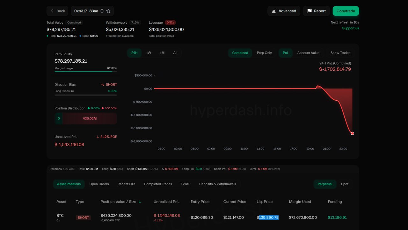Toggle chart to Perp Only
The width and height of the screenshot is (408, 230).
coord(264,53)
